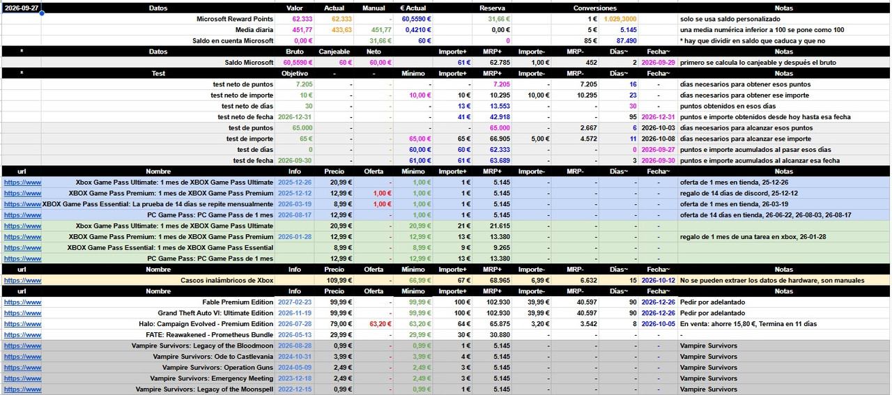The height and width of the screenshot is (395, 892).
Task: Select the Reserva header cell
Action: tap(492, 8)
